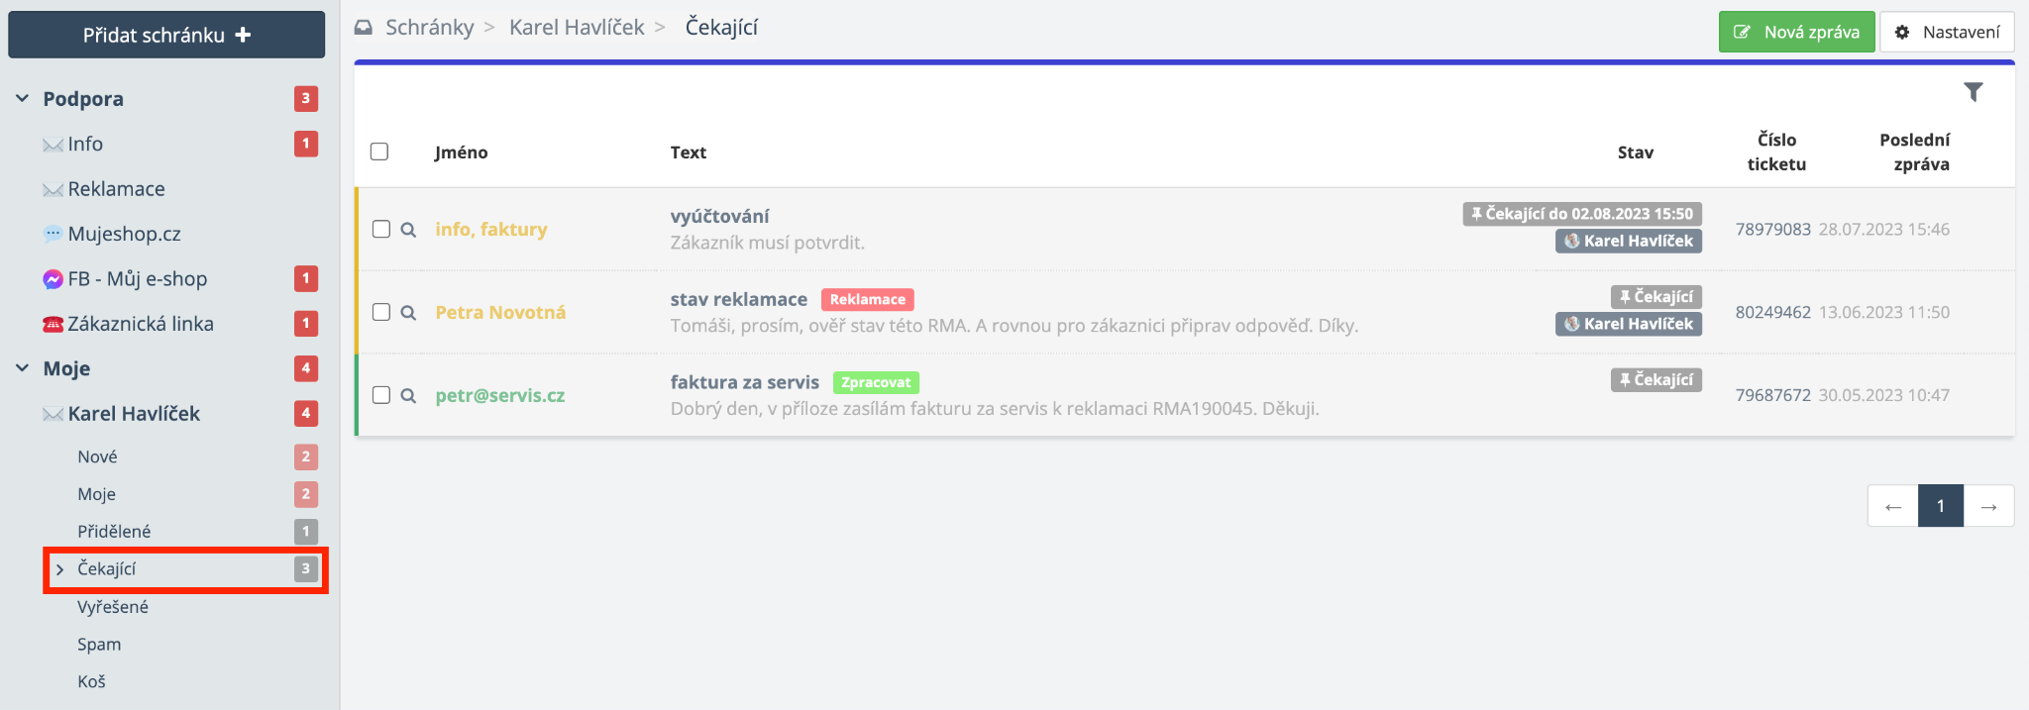Collapse the Podpora section
This screenshot has width=2029, height=710.
click(x=23, y=99)
